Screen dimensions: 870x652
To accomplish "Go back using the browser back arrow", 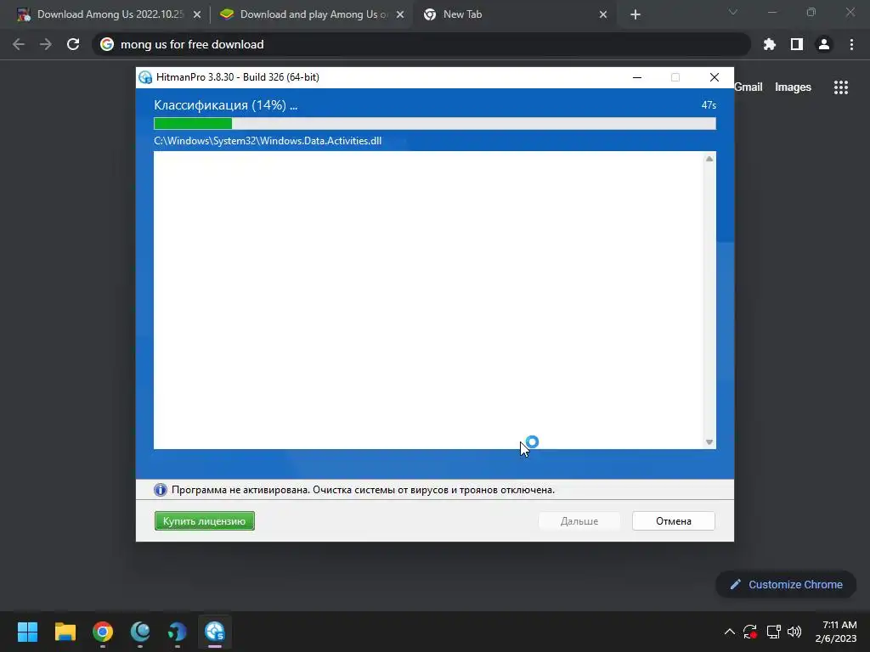I will tap(19, 44).
